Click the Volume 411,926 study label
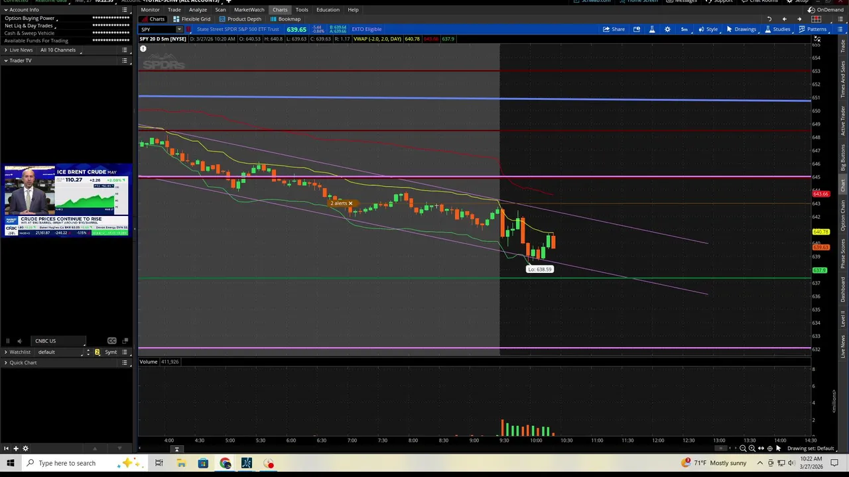849x477 pixels. click(159, 362)
